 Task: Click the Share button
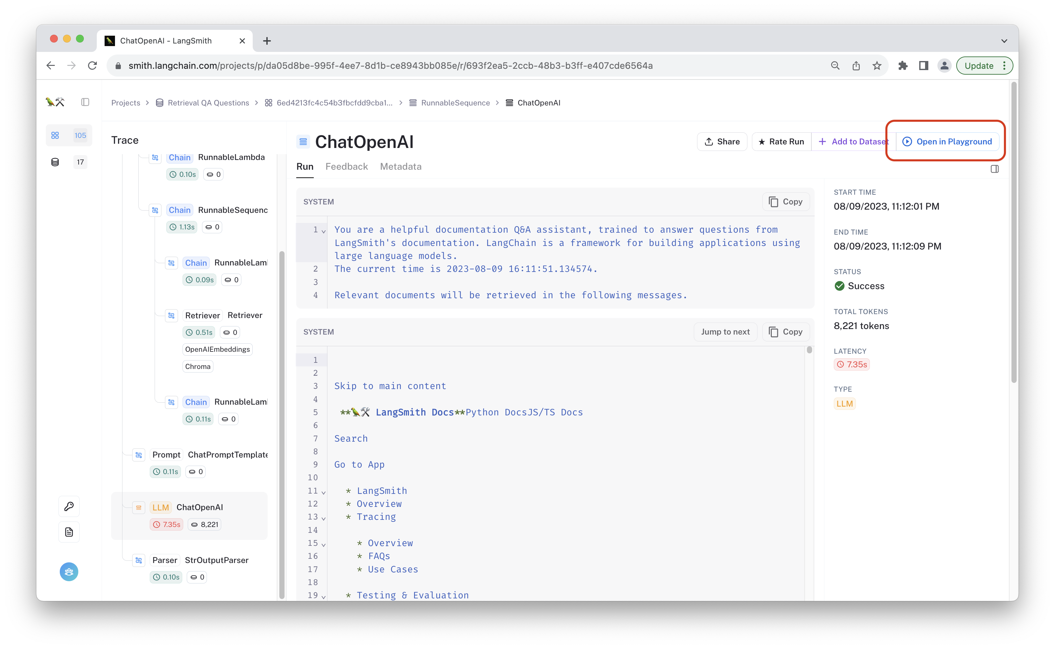[x=722, y=142]
